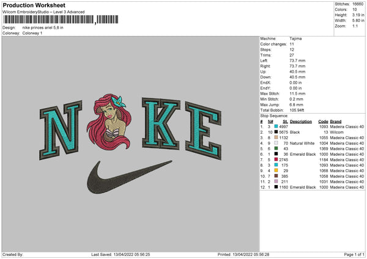Click the green swatch in stop row 5
Viewport: 367px width, 259px height.
click(276, 148)
